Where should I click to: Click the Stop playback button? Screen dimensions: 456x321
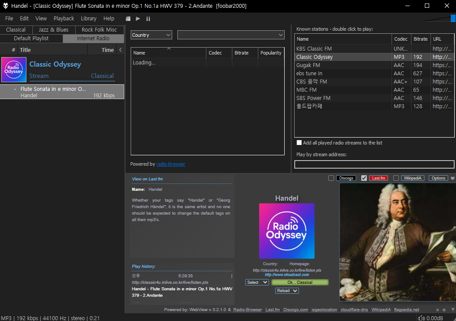click(128, 19)
